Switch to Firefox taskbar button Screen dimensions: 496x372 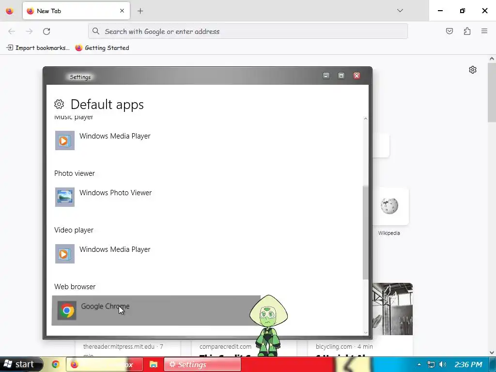(x=105, y=364)
